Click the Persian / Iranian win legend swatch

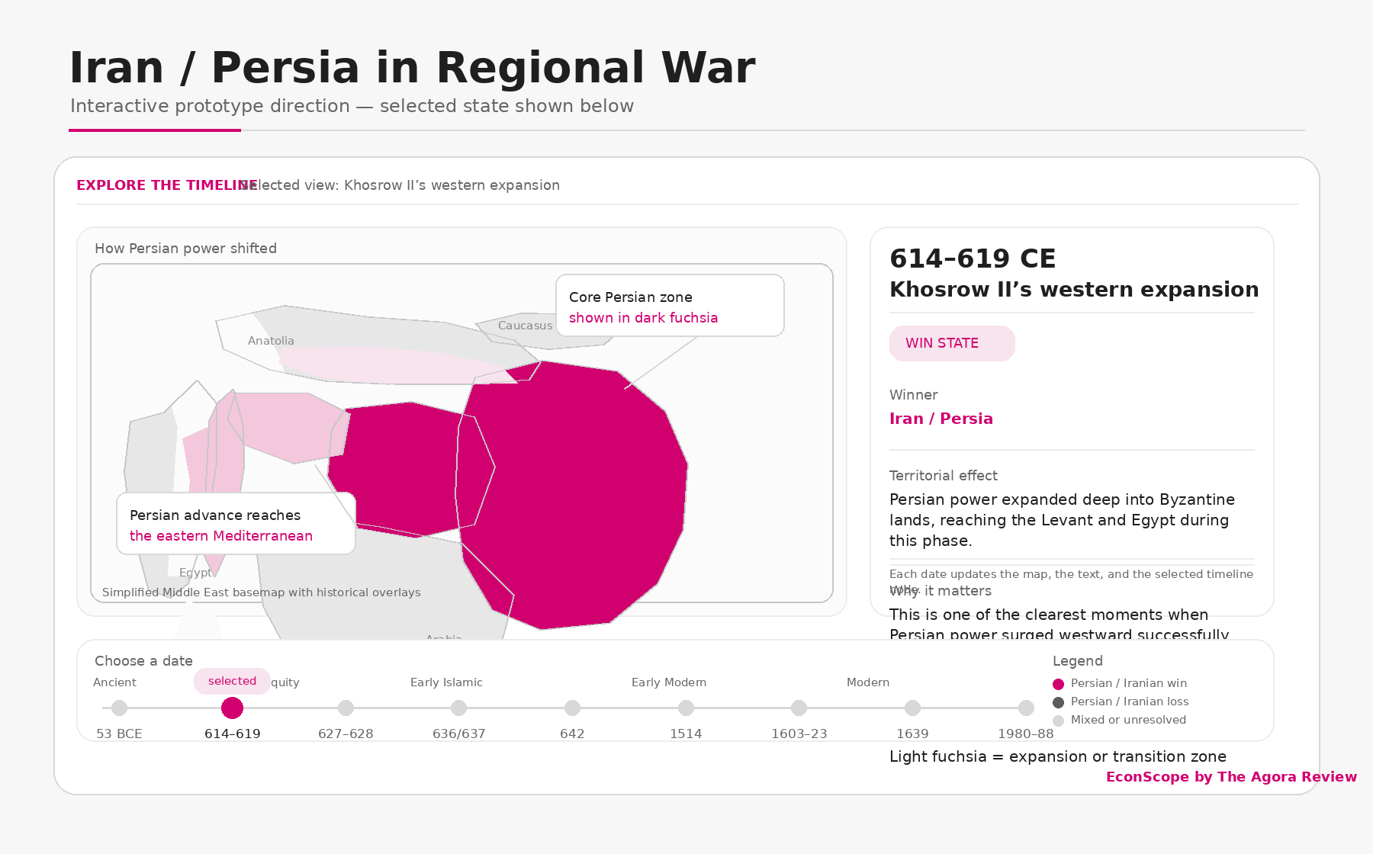[1058, 684]
